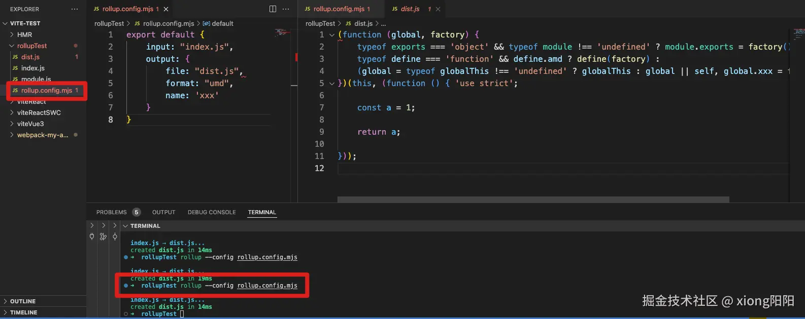
Task: Click the 'file: "dist.js",' code line
Action: (x=204, y=71)
